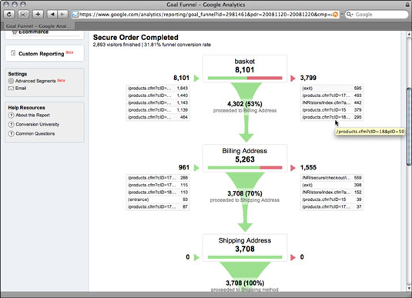The height and width of the screenshot is (298, 412).
Task: Open the Common Questions link
Action: [35, 133]
